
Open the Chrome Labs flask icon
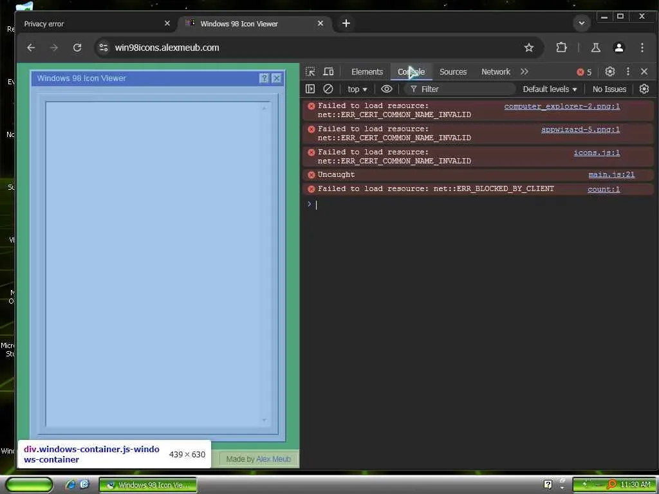click(x=595, y=48)
